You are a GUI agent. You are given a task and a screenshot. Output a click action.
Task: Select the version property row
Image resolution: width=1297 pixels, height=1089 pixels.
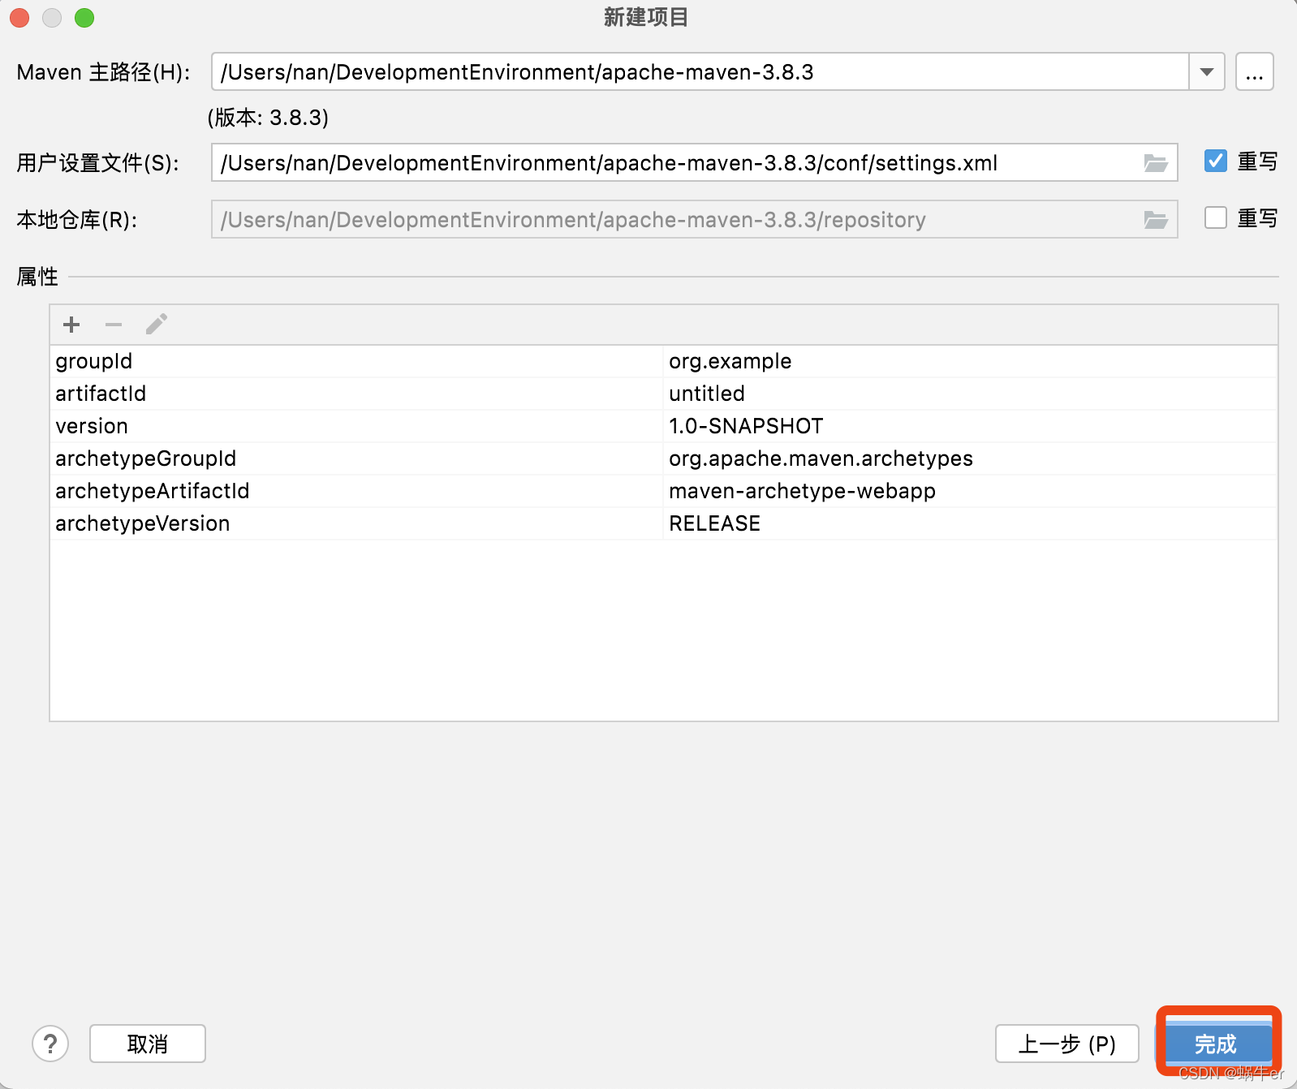pos(664,426)
